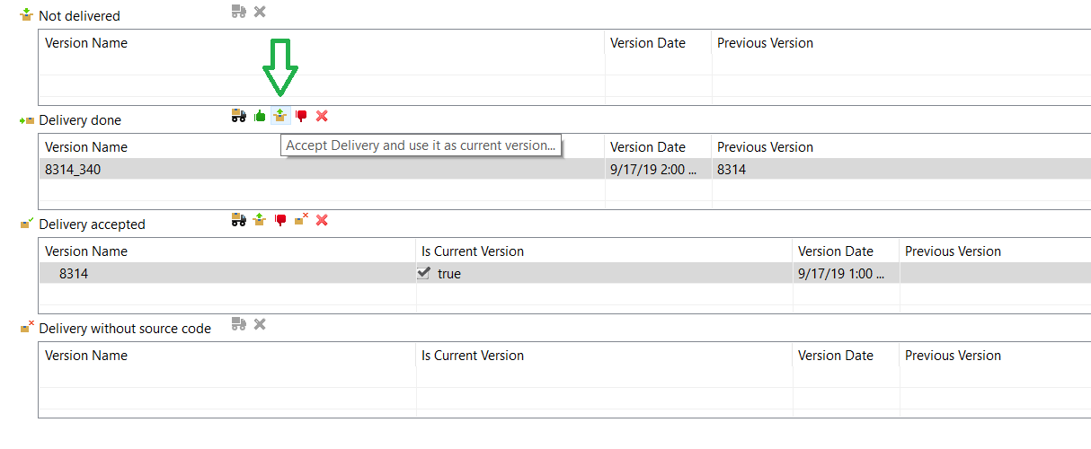The image size is (1091, 449).
Task: Click grey X icon in Not delivered toolbar
Action: [260, 11]
